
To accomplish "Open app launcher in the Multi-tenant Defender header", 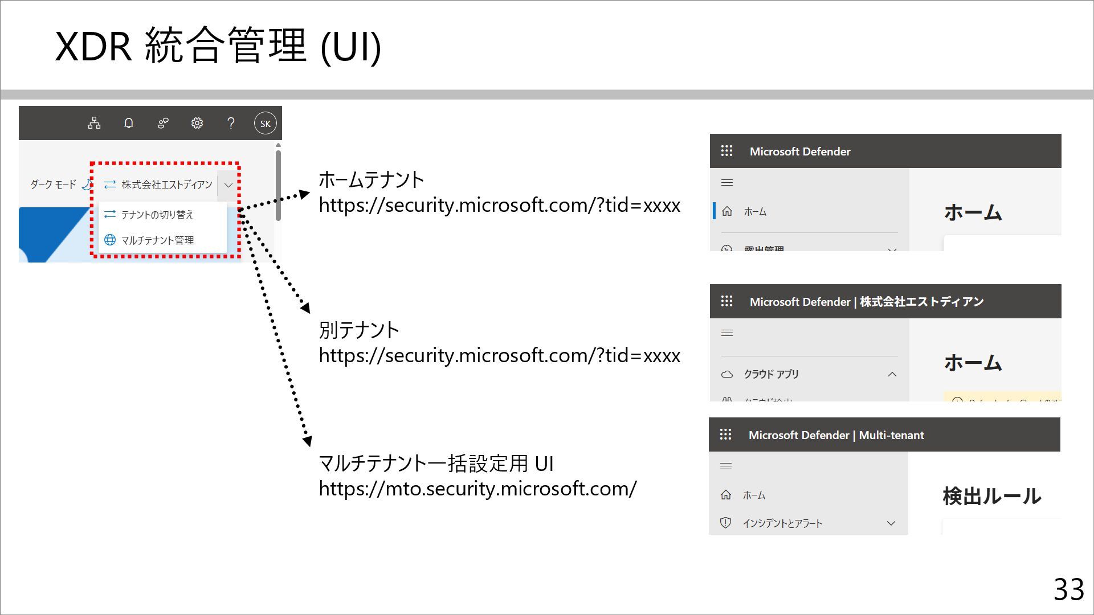I will click(725, 434).
